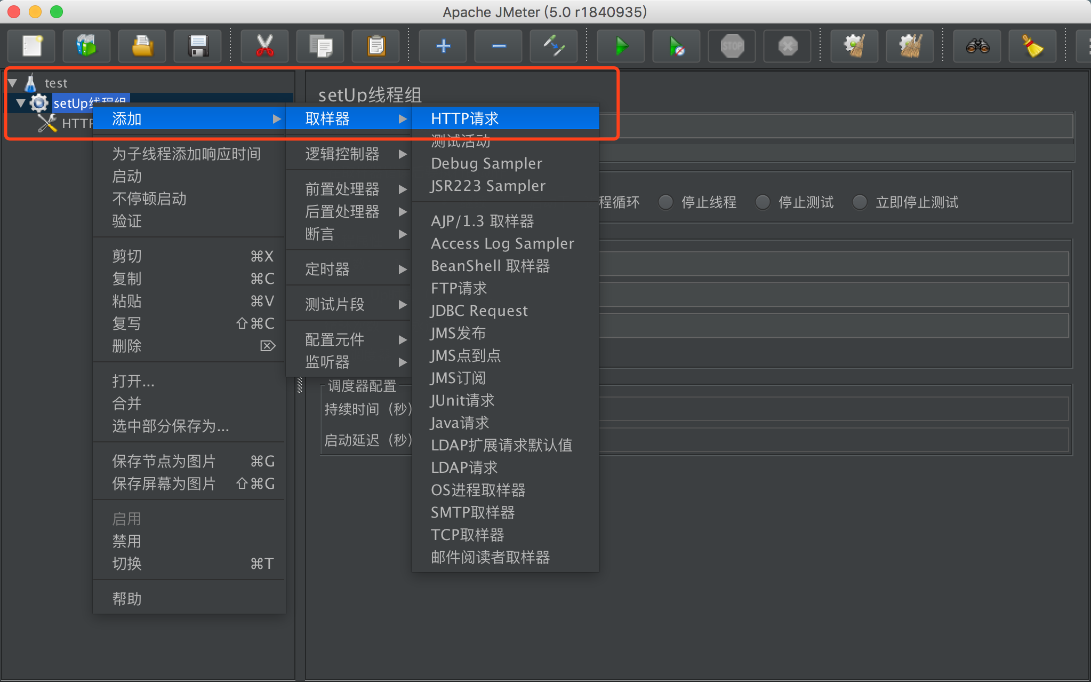Select the 停止线程 radio button
This screenshot has width=1091, height=682.
tap(665, 202)
